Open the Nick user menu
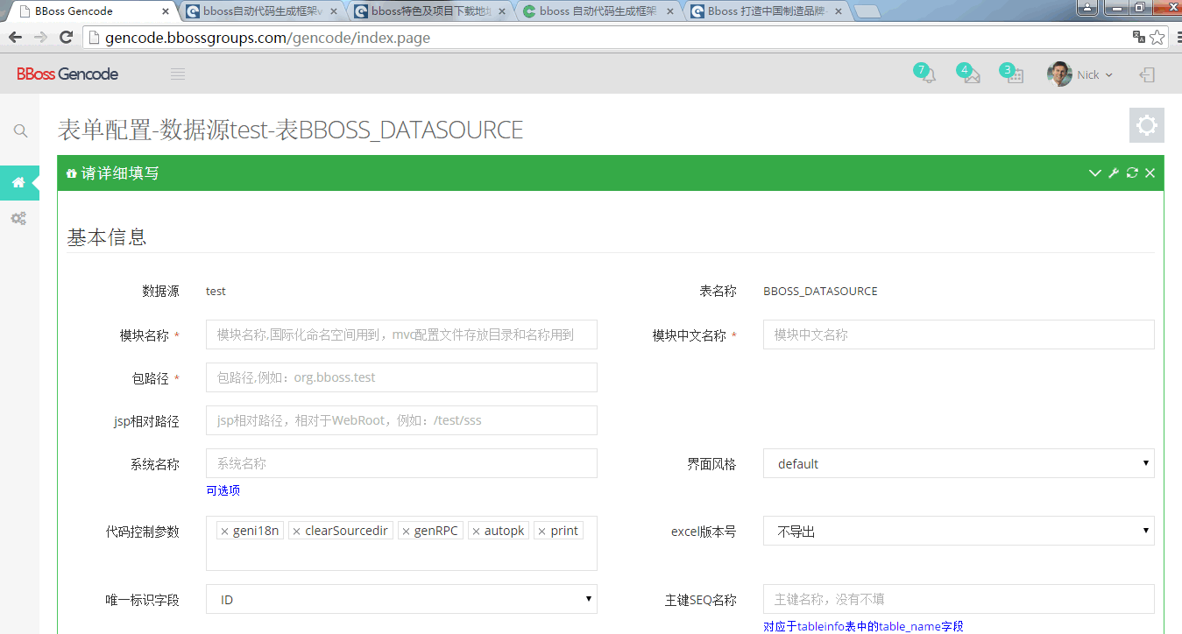 click(x=1080, y=75)
